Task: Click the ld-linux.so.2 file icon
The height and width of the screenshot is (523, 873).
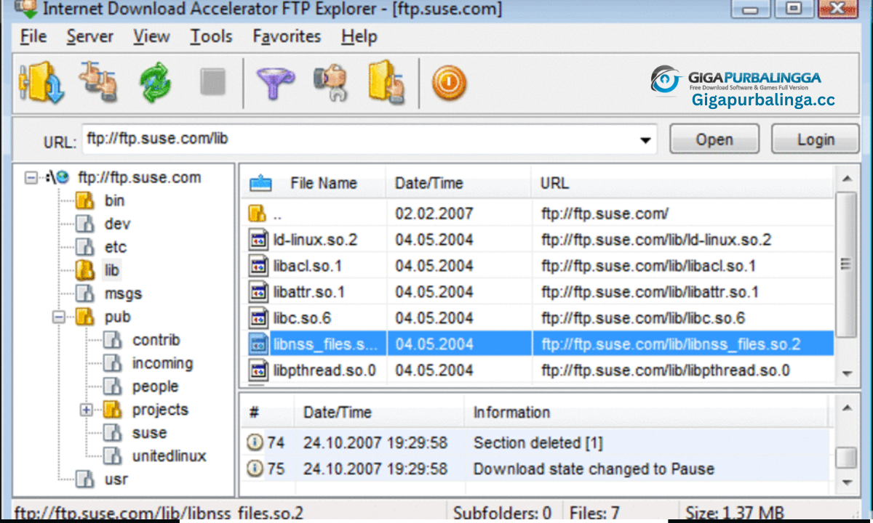Action: 258,240
